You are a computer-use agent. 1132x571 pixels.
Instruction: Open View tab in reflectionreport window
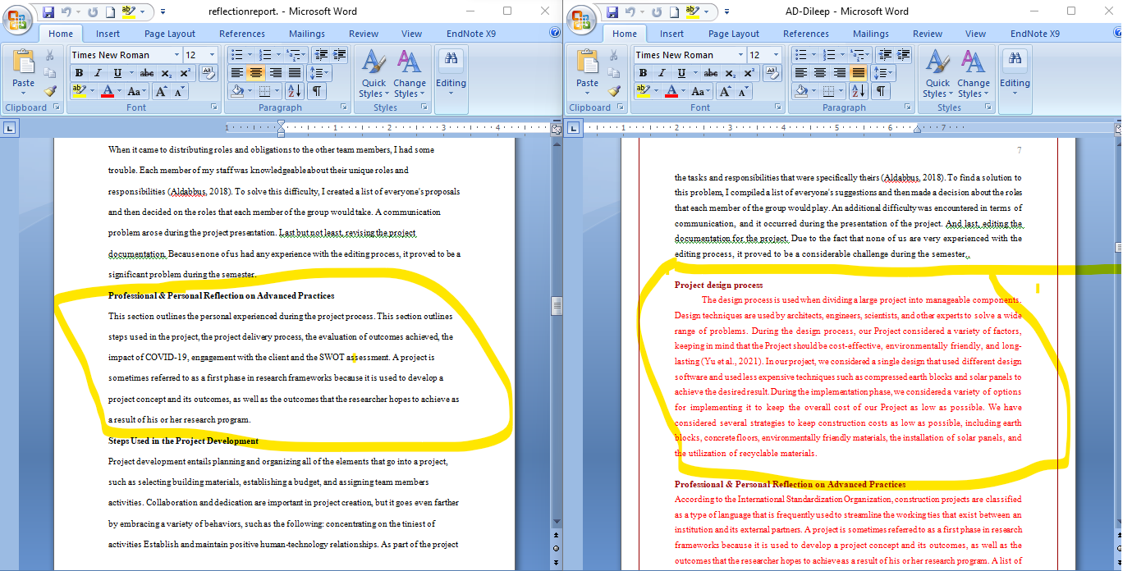[x=412, y=34]
